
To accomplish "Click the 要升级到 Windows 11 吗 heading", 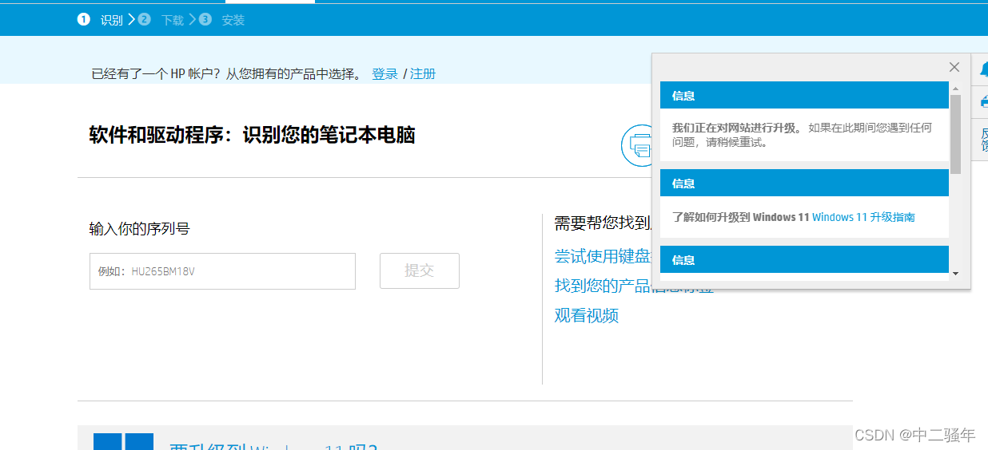I will [273, 447].
